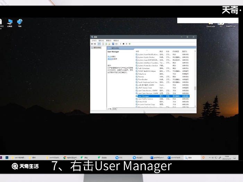Image resolution: width=243 pixels, height=182 pixels.
Task: Click the Start Service play icon
Action: [120, 44]
